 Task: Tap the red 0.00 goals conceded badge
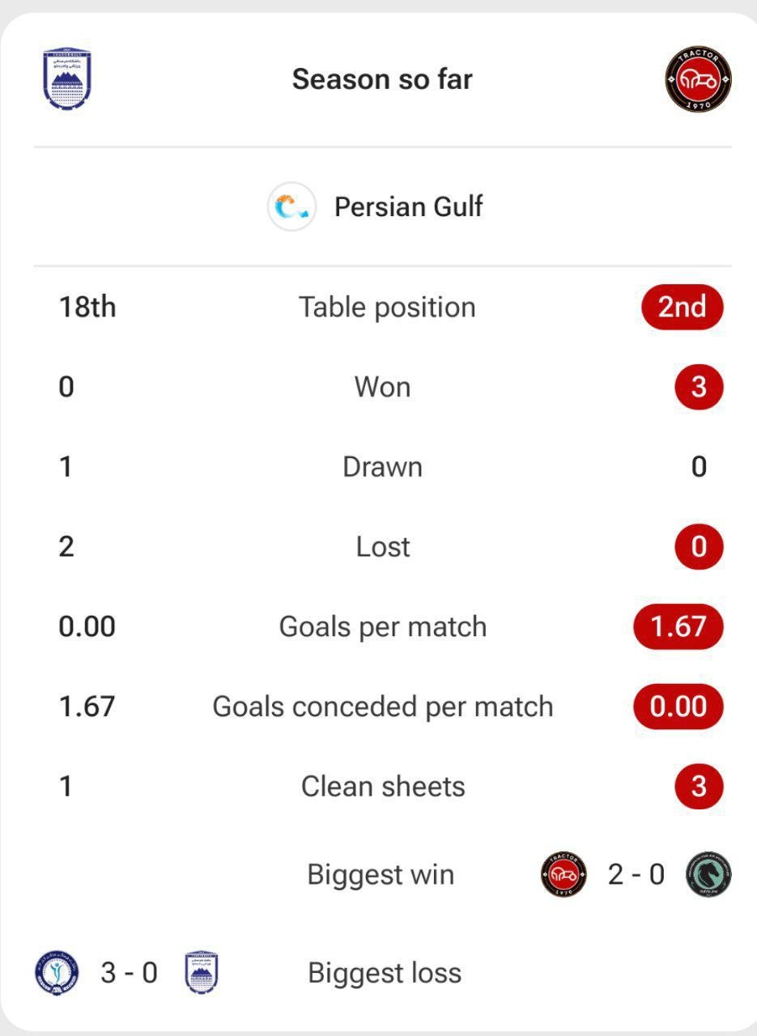click(x=678, y=707)
